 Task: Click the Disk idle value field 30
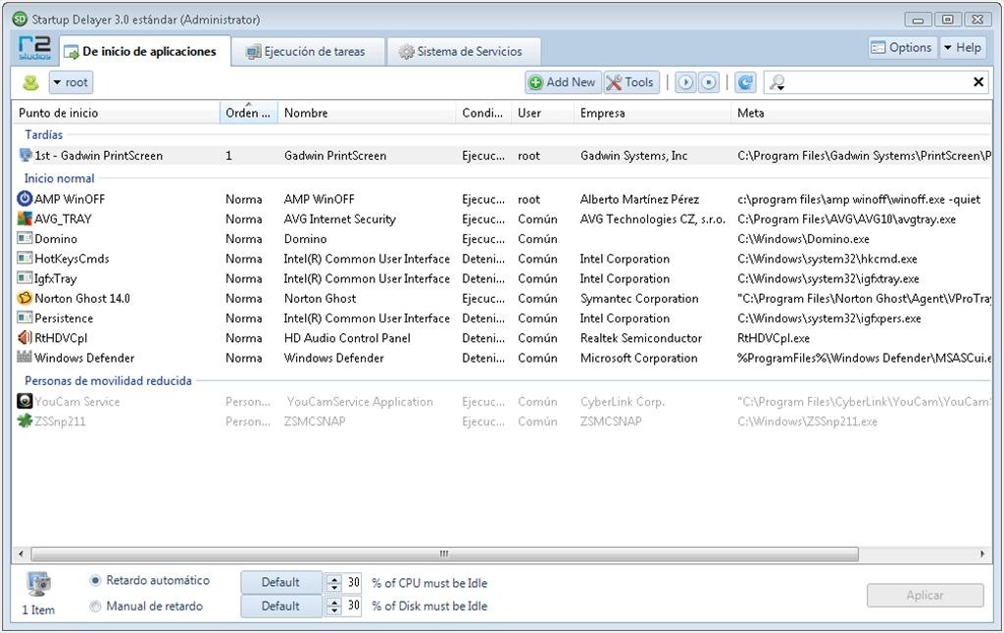353,606
